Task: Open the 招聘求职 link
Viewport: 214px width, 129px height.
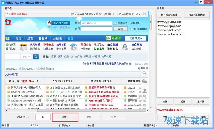Action: coord(99,49)
